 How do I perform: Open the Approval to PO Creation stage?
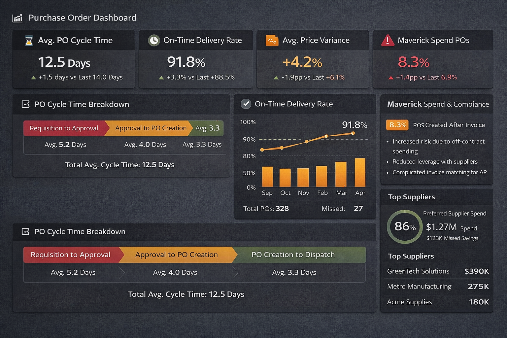176,254
